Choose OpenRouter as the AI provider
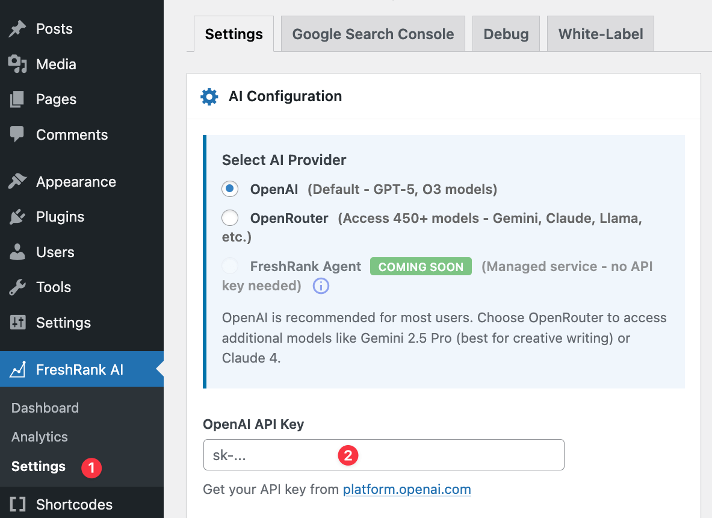Viewport: 712px width, 518px height. point(230,217)
